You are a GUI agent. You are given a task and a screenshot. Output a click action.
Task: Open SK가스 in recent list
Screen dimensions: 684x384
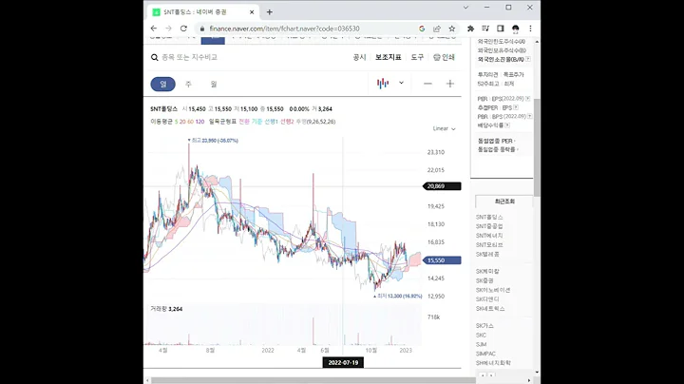click(x=484, y=326)
